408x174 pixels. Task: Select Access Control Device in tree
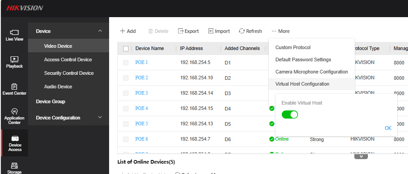click(68, 60)
